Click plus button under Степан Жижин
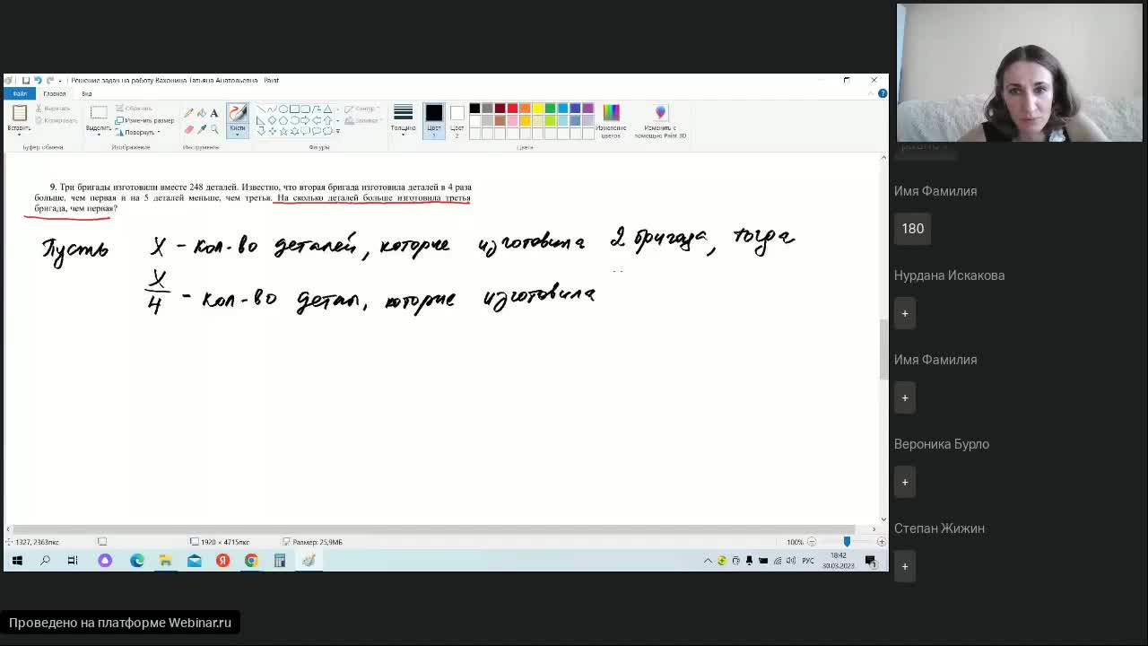Viewport: 1148px width, 646px height. 905,566
